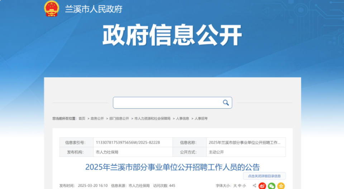Click the share icon near font size

tap(254, 185)
